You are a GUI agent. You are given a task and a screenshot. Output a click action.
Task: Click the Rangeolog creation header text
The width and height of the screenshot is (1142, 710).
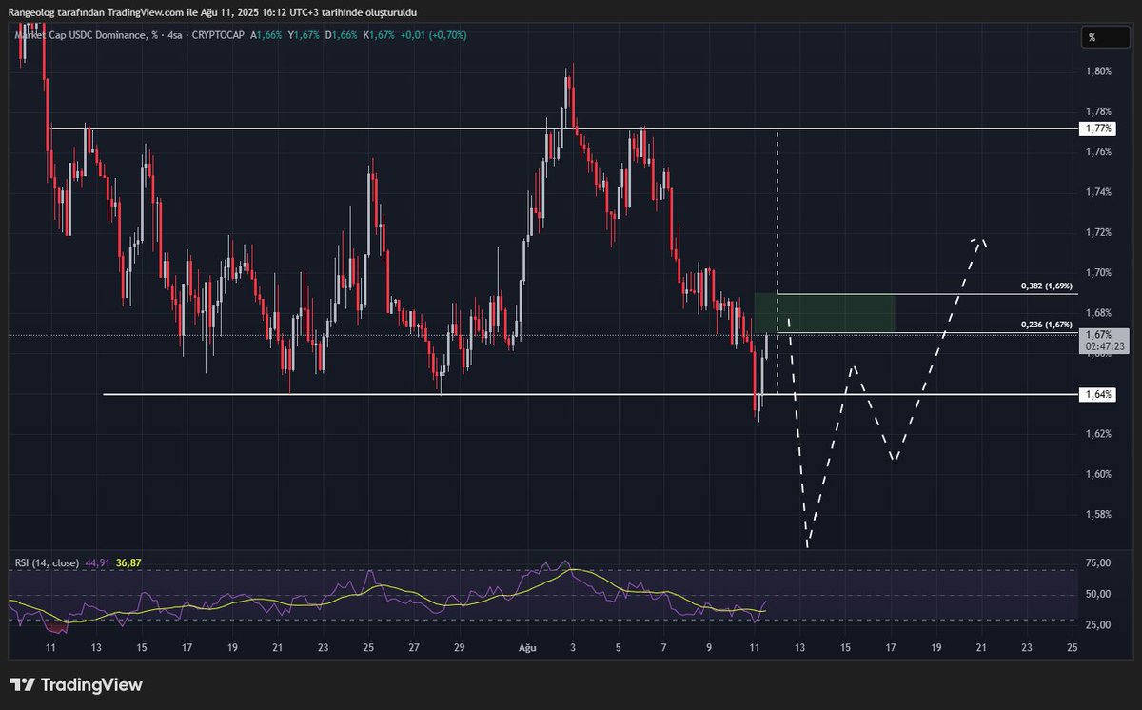coord(211,11)
